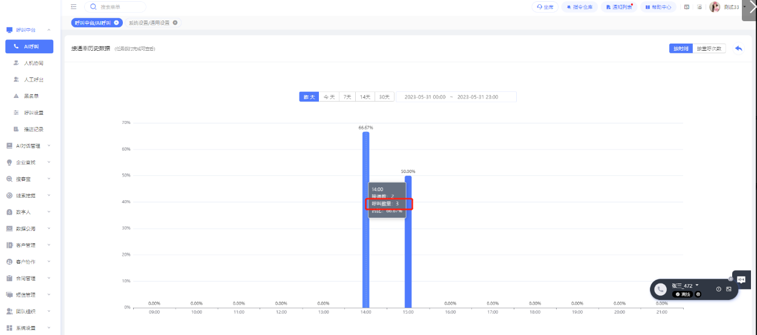
Task: Click the 通知列表 button
Action: pos(618,7)
